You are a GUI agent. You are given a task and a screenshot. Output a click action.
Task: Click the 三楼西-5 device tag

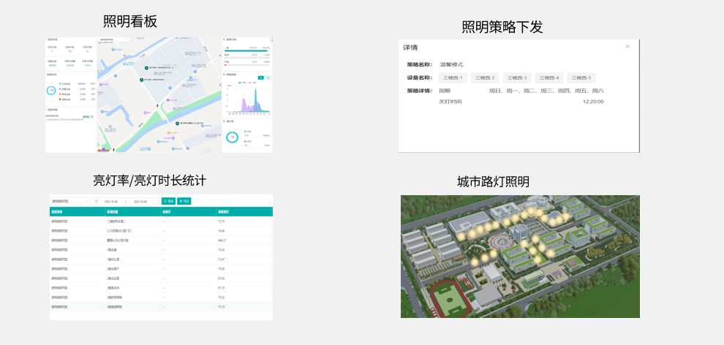[581, 77]
